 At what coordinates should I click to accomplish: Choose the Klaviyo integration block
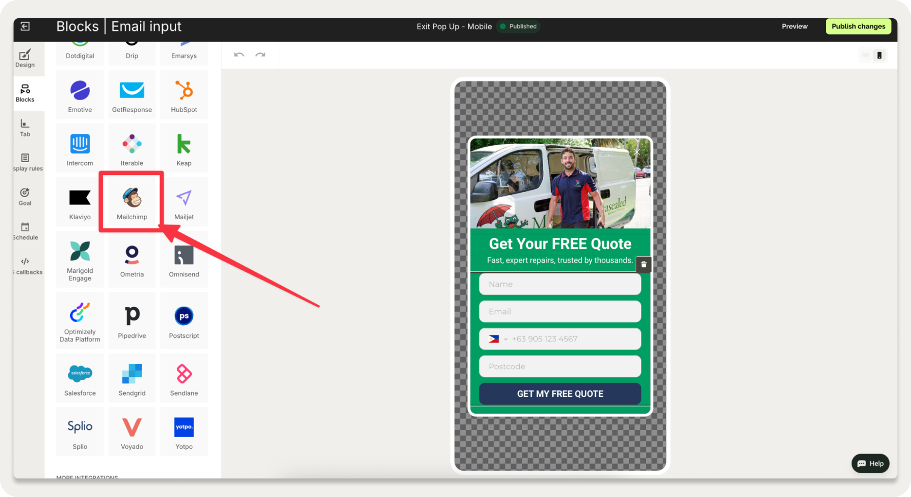80,202
